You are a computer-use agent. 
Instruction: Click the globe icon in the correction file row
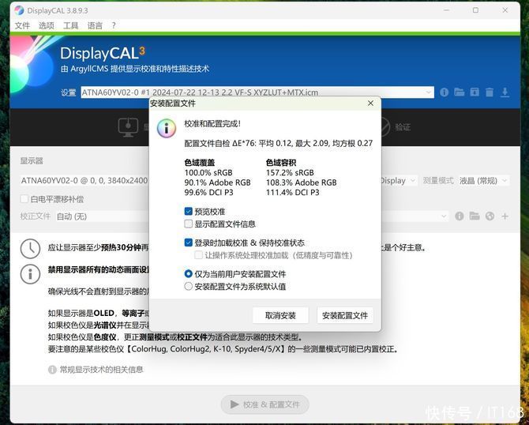[x=490, y=216]
